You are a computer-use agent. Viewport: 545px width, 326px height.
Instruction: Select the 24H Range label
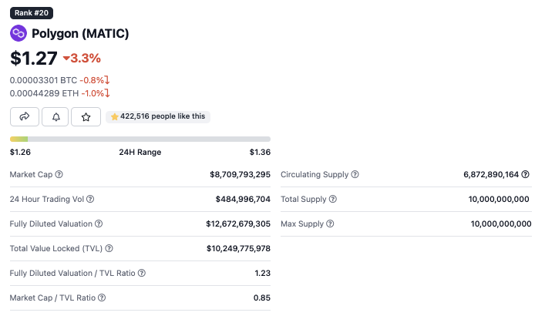click(x=140, y=152)
